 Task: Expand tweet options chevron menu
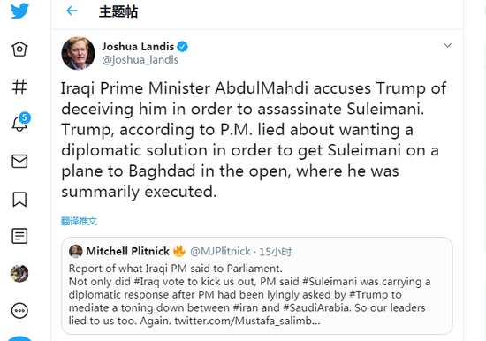448,46
